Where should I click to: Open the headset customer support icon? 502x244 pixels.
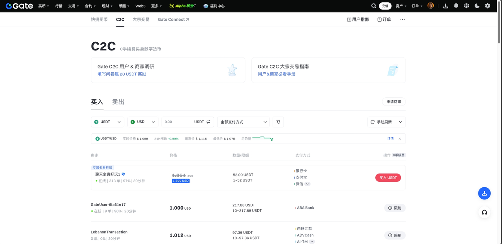coord(484,212)
